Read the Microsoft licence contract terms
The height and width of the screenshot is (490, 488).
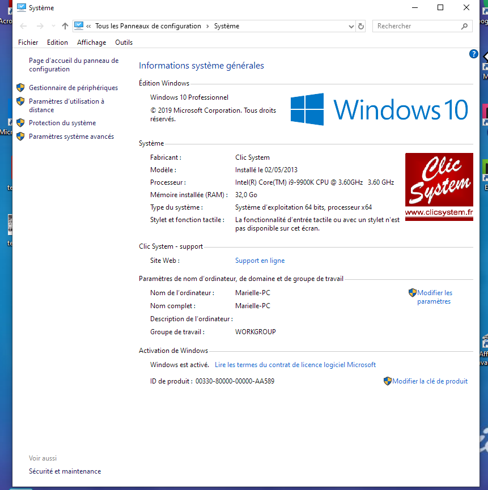295,365
